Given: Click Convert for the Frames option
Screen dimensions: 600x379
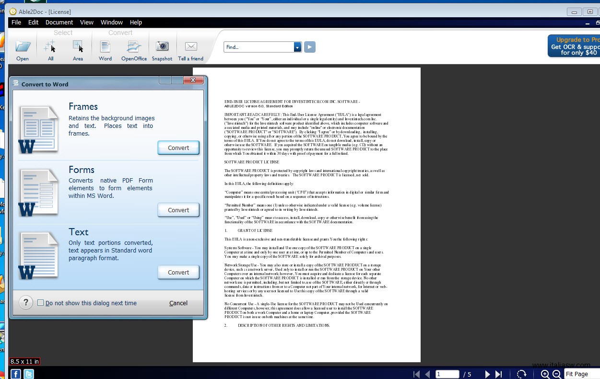Looking at the screenshot, I should coord(178,148).
